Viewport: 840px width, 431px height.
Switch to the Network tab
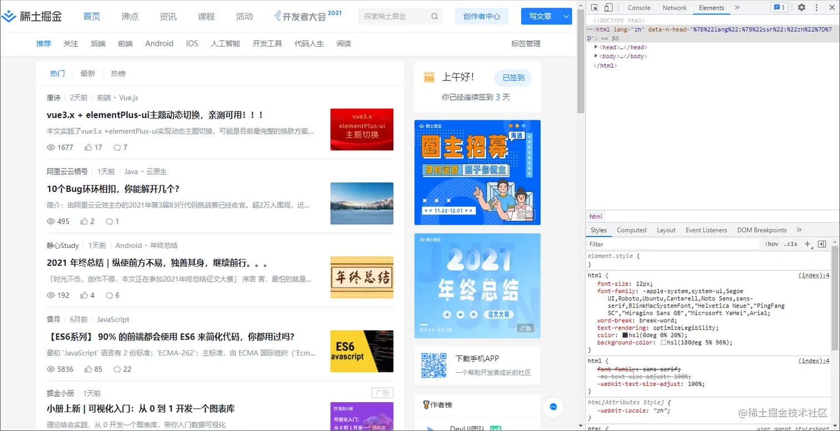click(x=674, y=8)
